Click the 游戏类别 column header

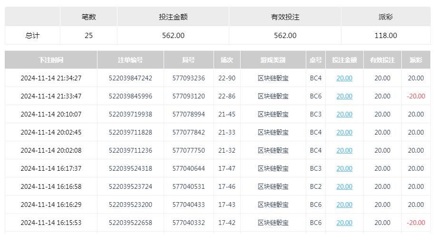click(x=273, y=60)
